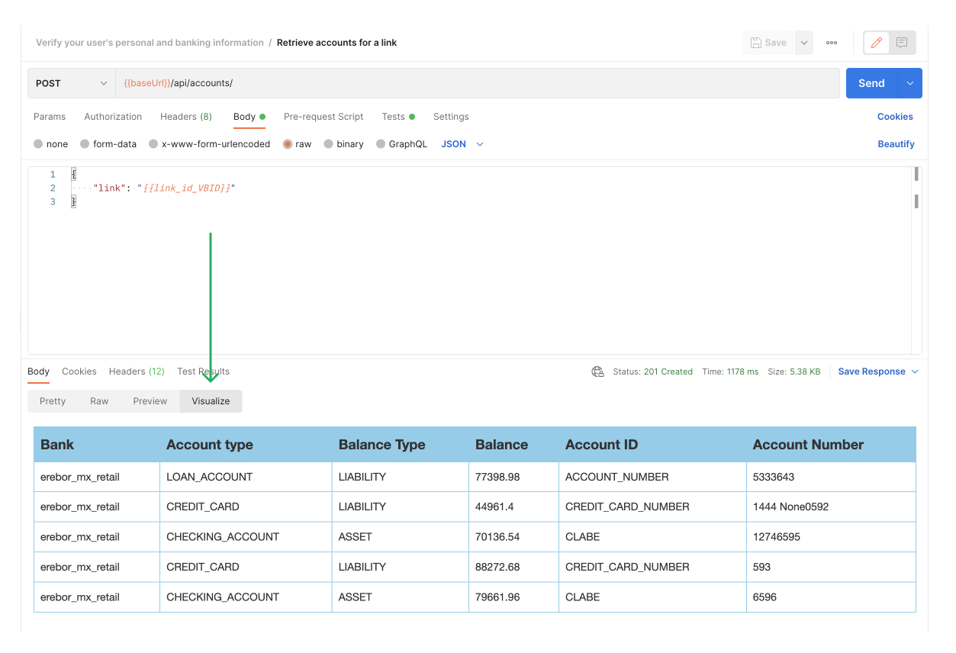The image size is (956, 653).
Task: Switch response view to Preview
Action: pos(150,401)
